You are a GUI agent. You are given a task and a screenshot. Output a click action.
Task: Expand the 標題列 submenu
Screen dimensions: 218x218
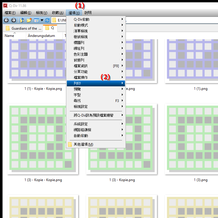coord(96,42)
